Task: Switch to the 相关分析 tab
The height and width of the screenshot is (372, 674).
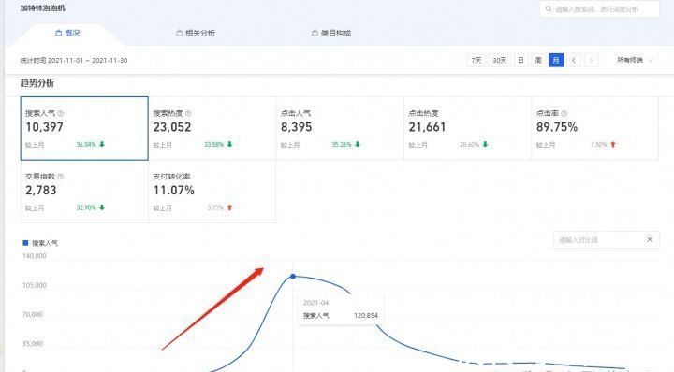Action: pos(196,33)
